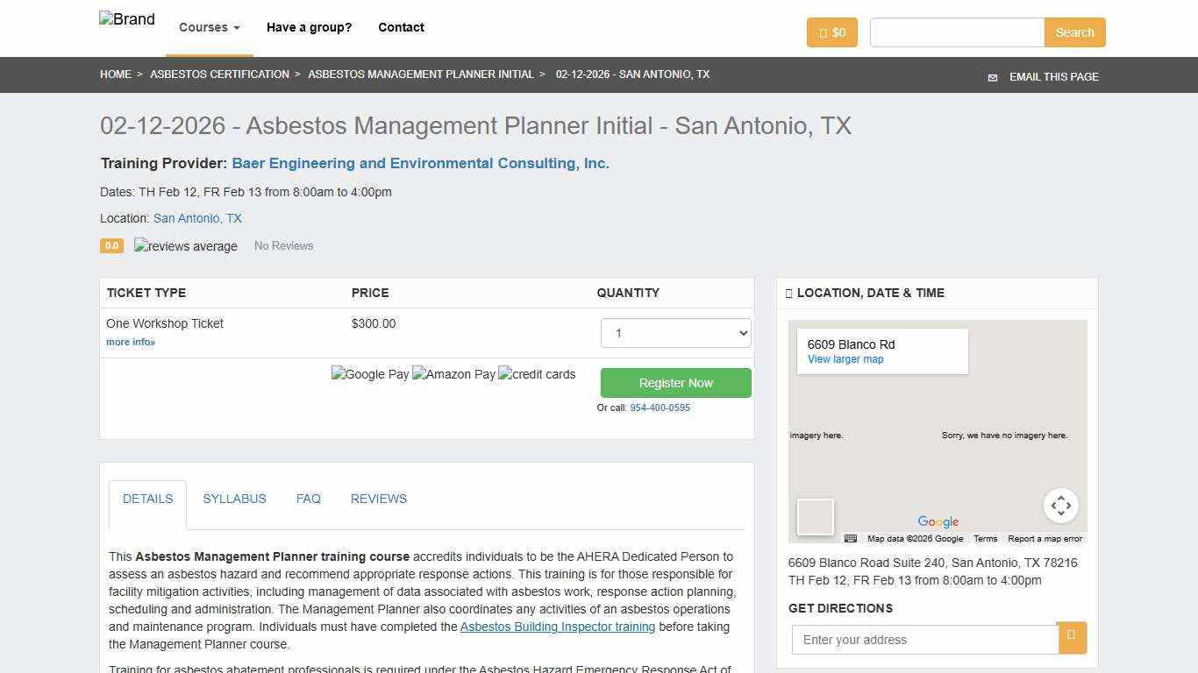This screenshot has height=673, width=1198.
Task: Click the 0.0 rating badge
Action: [111, 245]
